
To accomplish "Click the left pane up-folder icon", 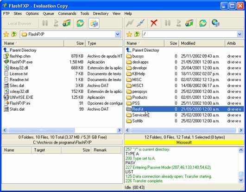I will click(14, 34).
